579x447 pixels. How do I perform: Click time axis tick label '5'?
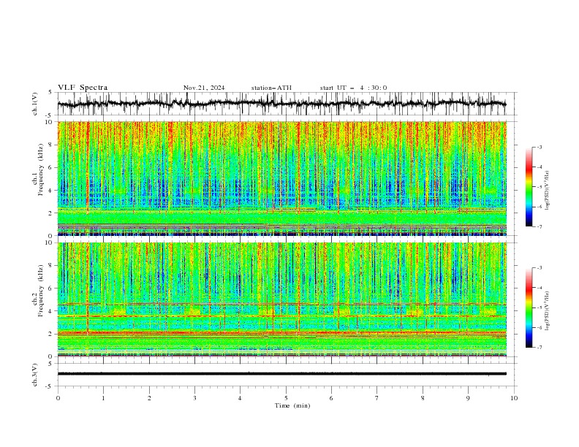286,398
